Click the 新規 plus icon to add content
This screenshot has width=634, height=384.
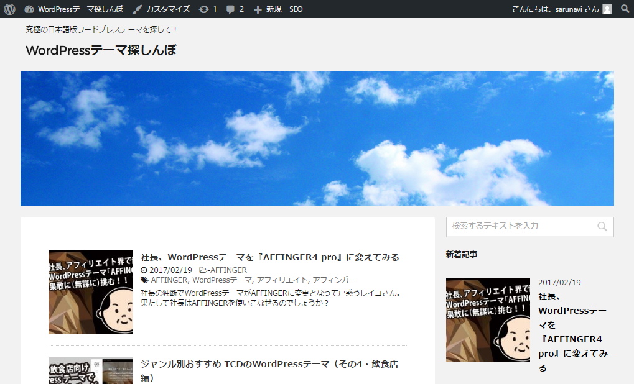tap(258, 9)
